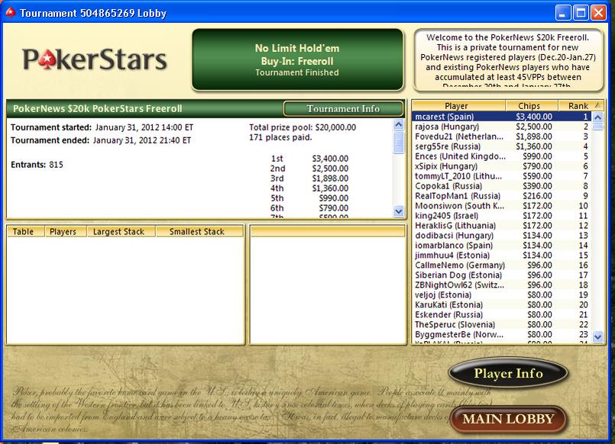
Task: Sort player list by Player column
Action: [458, 106]
